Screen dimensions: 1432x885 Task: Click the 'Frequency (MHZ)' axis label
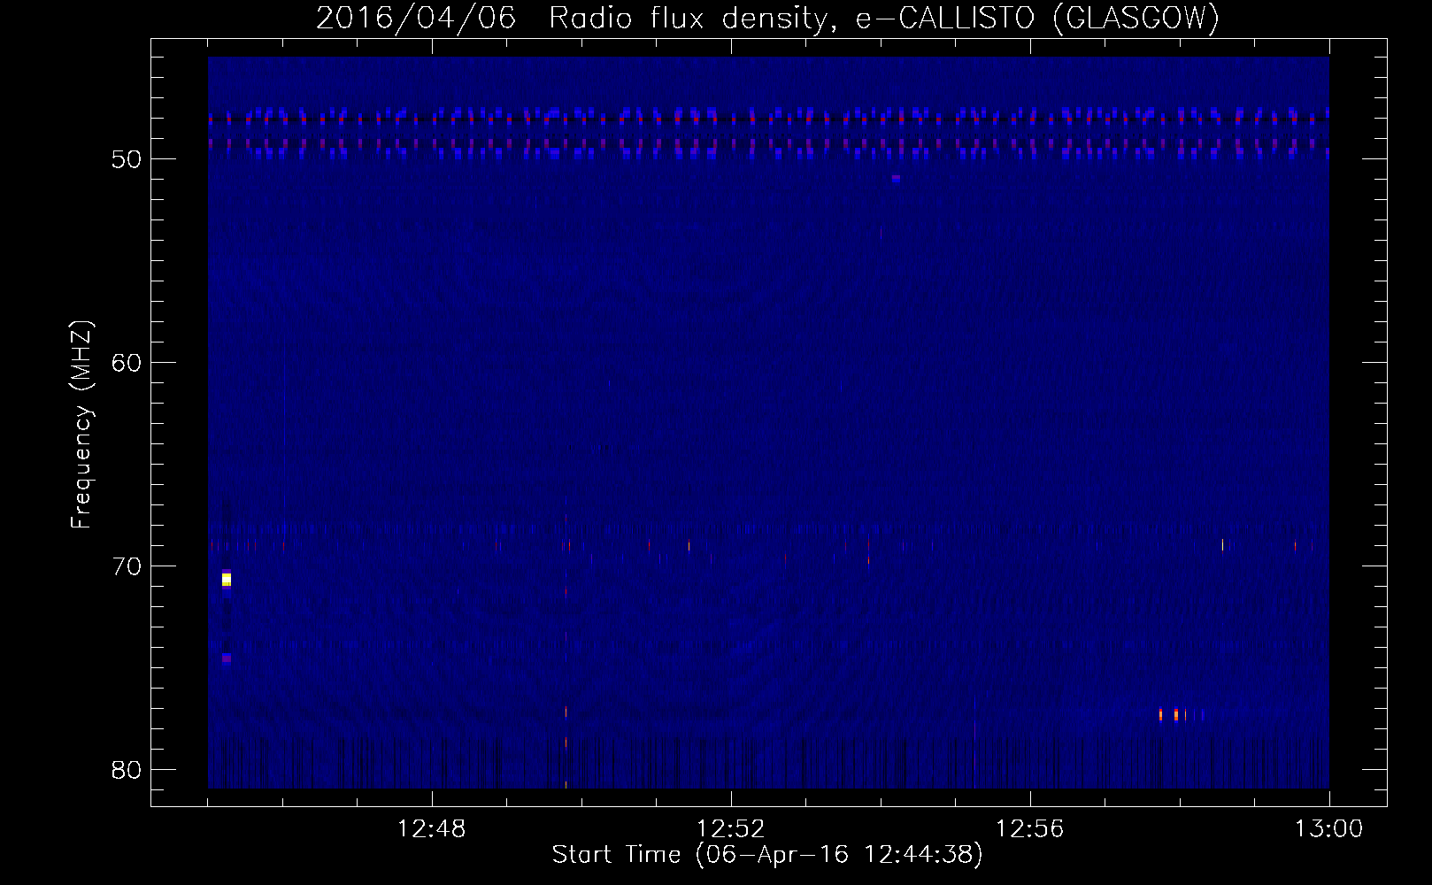coord(81,425)
